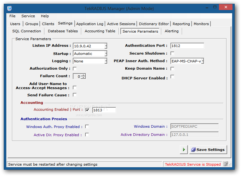Viewport: 241px width, 176px height.
Task: Enable the DHCP Server Enabled checkbox
Action: (172, 77)
